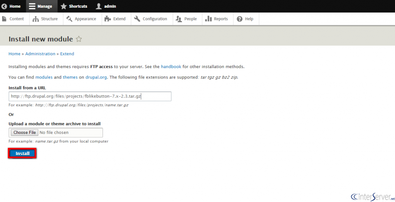Add page to shortcuts via star outline
Image resolution: width=395 pixels, height=202 pixels.
tap(79, 39)
